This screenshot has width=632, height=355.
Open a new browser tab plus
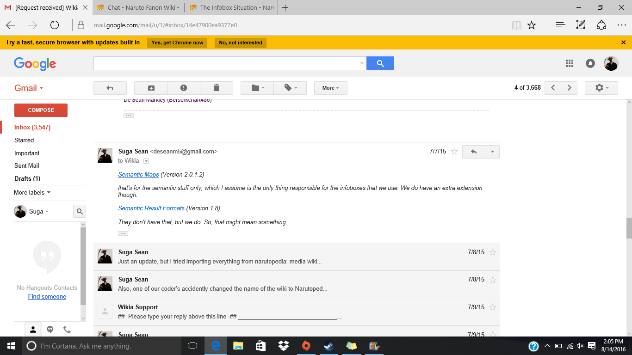pyautogui.click(x=285, y=7)
